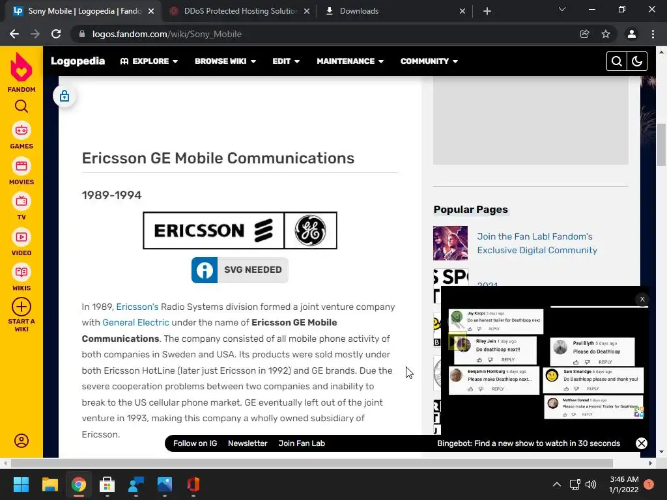667x500 pixels.
Task: Click the SVG Needed info icon
Action: click(205, 270)
